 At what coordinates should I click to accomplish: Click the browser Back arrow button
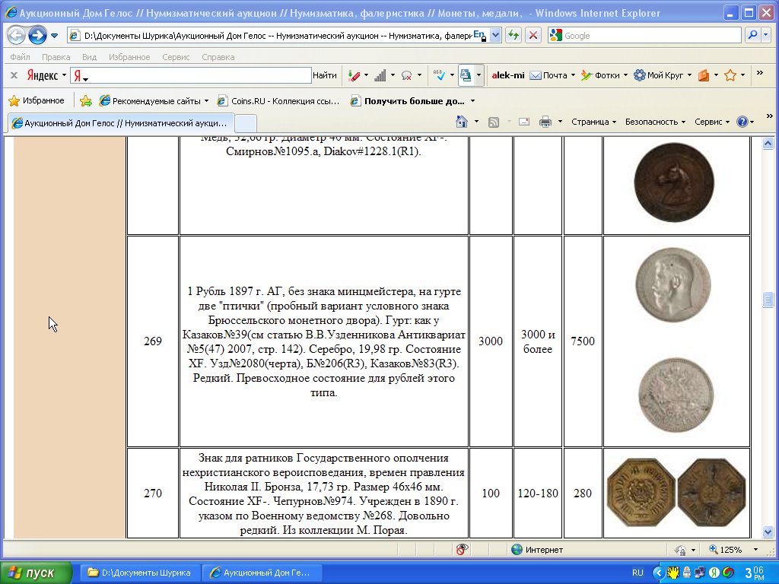click(16, 36)
